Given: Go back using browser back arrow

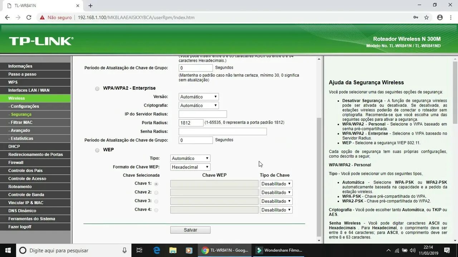Looking at the screenshot, I should (x=7, y=17).
